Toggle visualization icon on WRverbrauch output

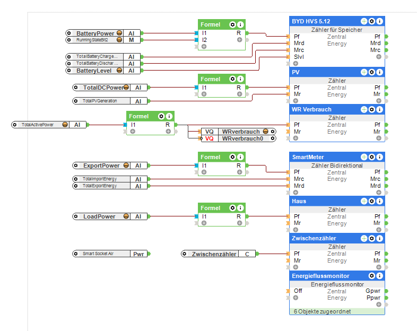pyautogui.click(x=265, y=132)
